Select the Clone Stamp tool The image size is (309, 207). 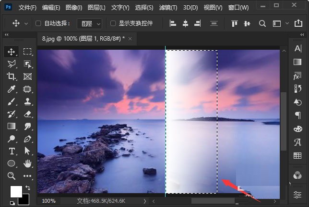click(x=27, y=101)
